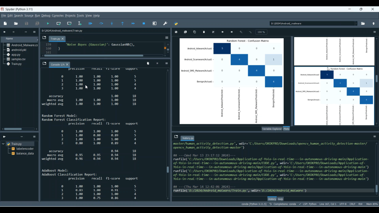
Task: Open the PYTHONPATH manager Python icon
Action: (176, 24)
